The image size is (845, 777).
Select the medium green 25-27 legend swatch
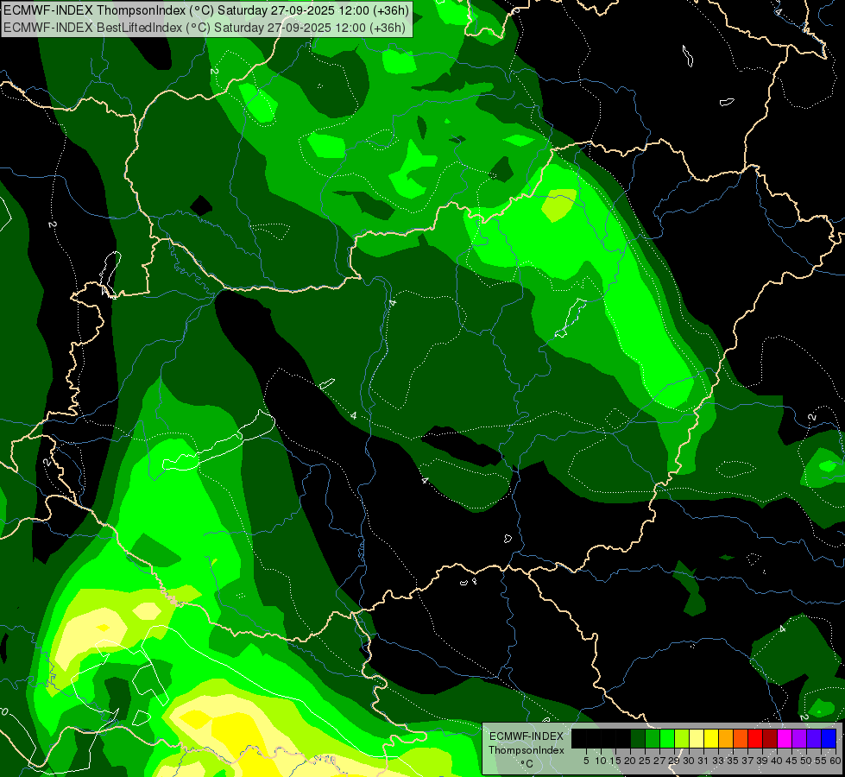point(653,738)
